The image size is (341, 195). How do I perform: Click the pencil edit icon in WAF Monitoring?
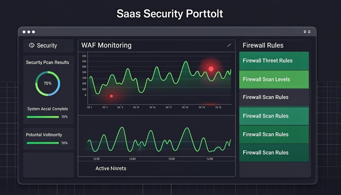(x=229, y=45)
